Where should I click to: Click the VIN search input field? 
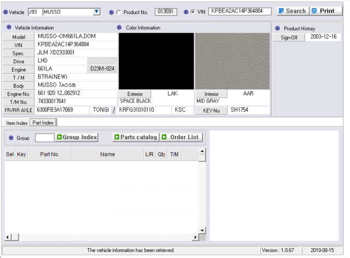click(x=240, y=11)
